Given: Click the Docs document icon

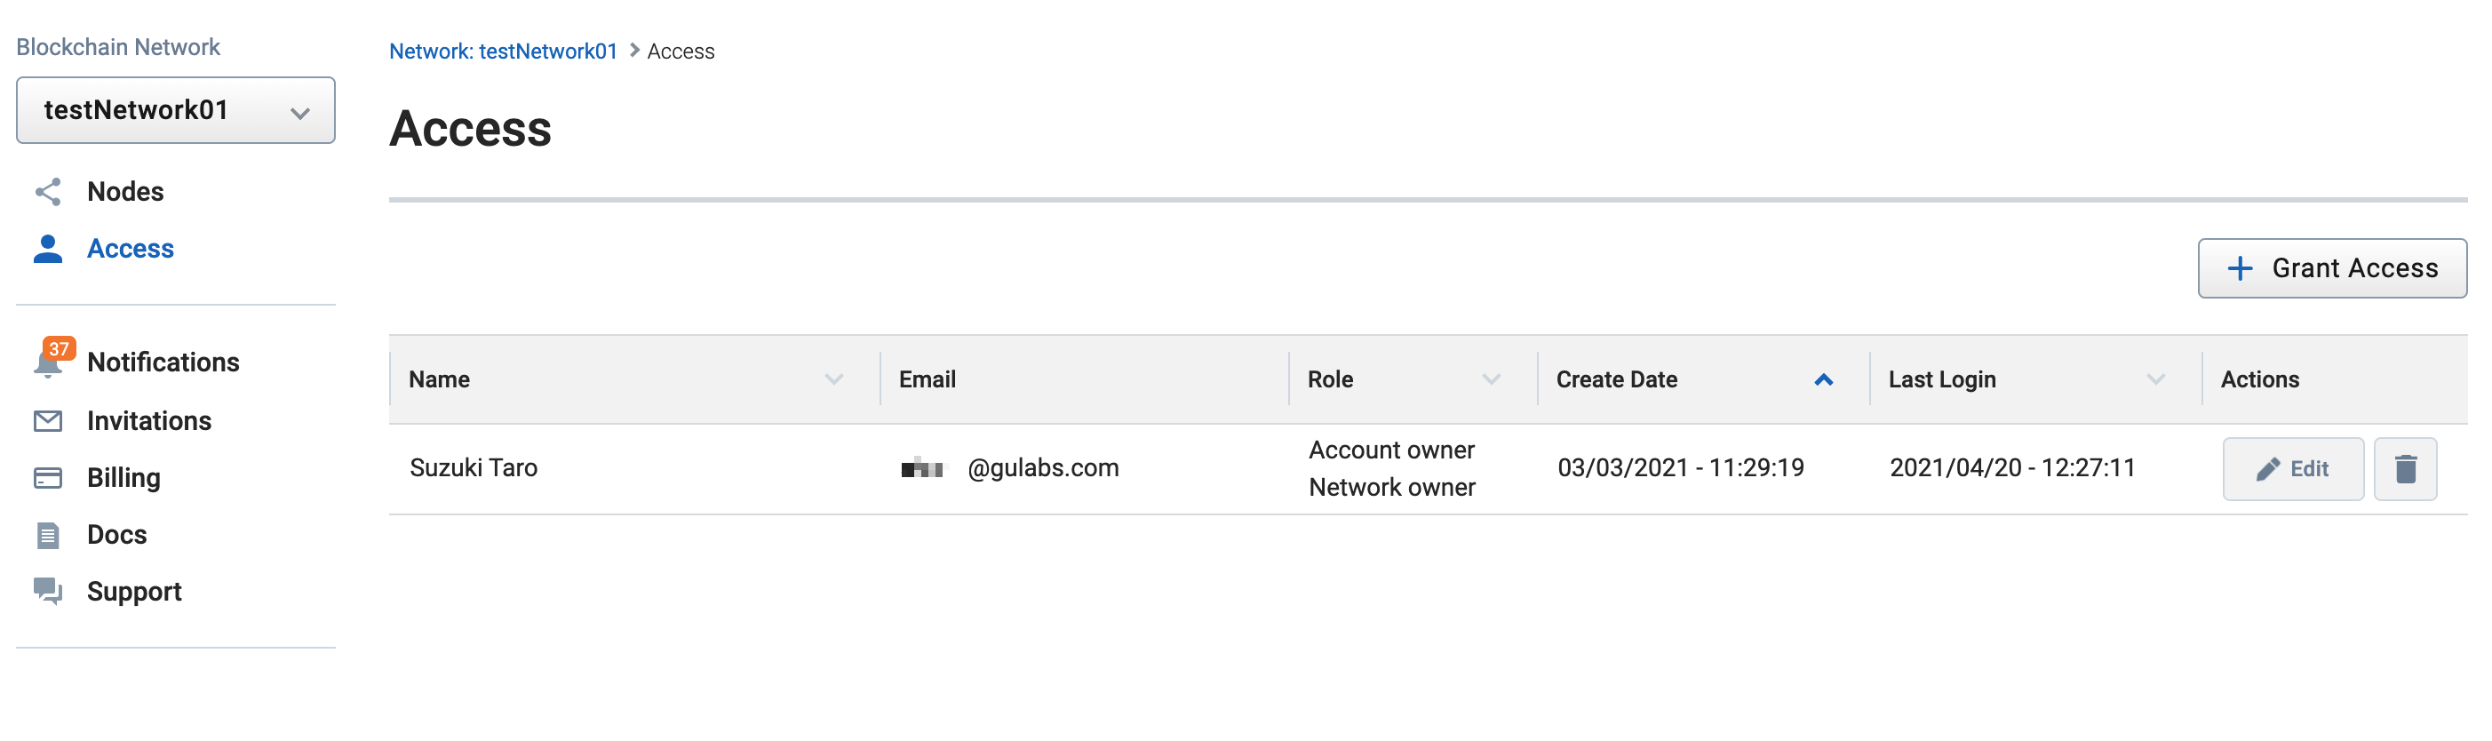Looking at the screenshot, I should (x=47, y=535).
